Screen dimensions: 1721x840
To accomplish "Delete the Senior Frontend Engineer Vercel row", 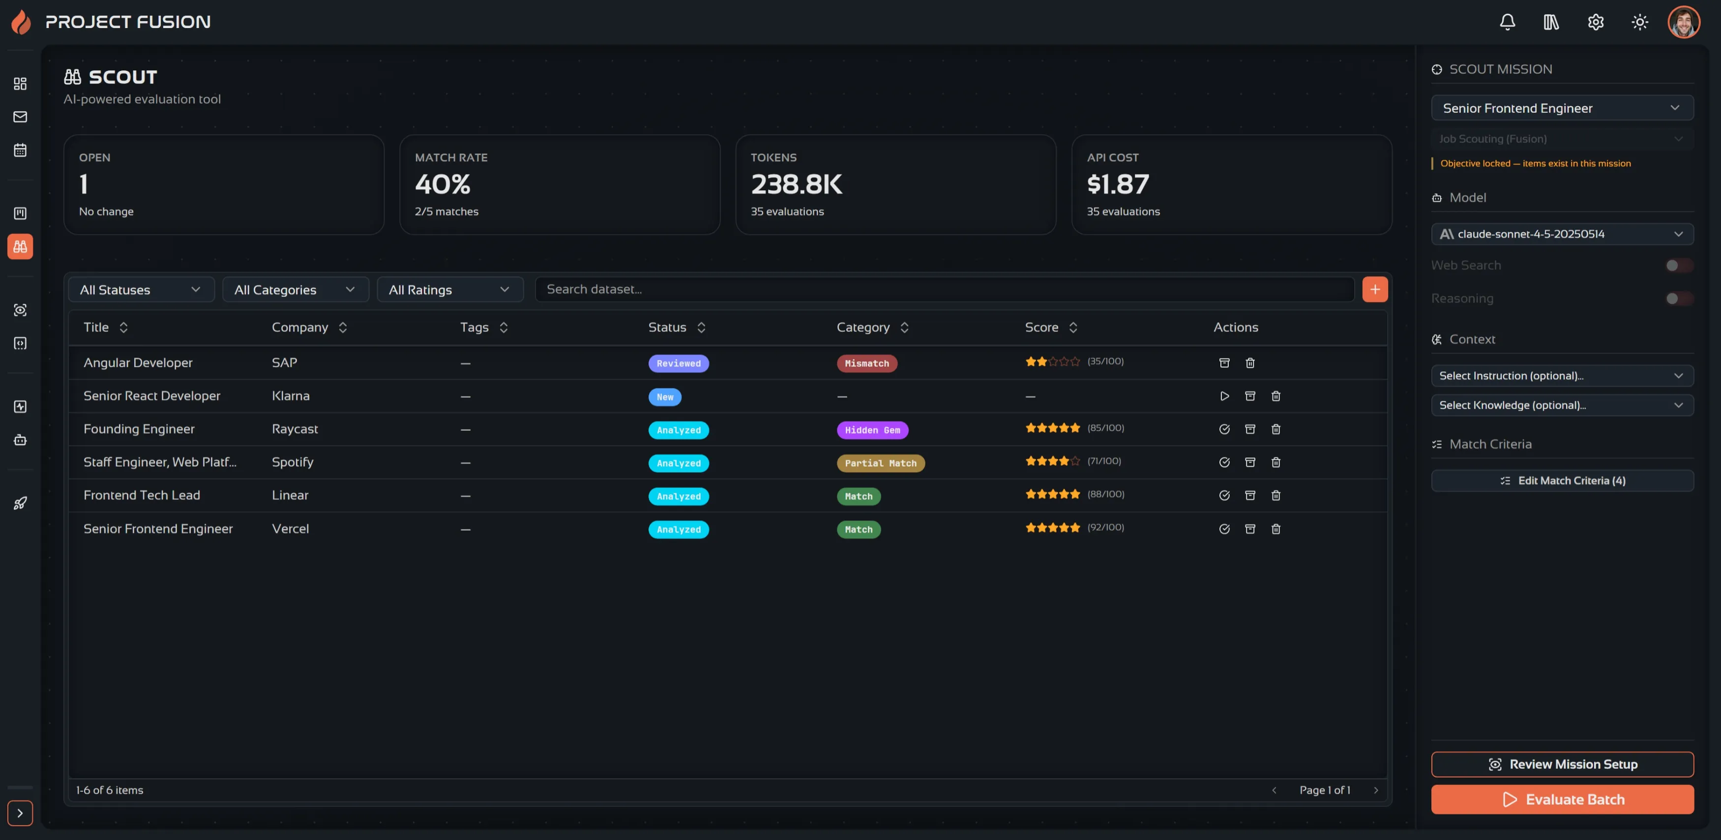I will point(1276,529).
